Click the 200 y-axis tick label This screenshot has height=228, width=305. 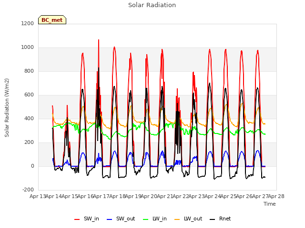click(29, 142)
